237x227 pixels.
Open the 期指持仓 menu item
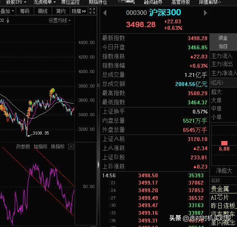tap(98, 2)
